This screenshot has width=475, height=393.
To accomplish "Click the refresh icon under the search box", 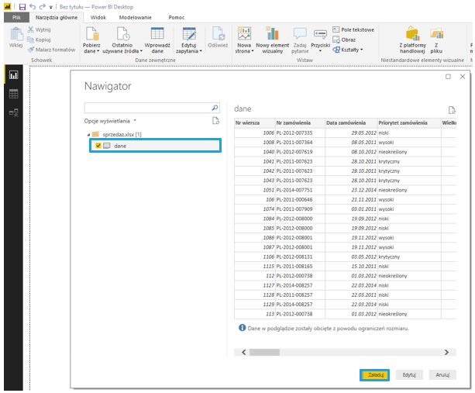I will 216,121.
